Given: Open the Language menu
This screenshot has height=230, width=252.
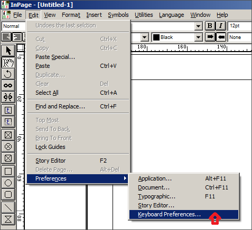Looking at the screenshot, I should (172, 15).
